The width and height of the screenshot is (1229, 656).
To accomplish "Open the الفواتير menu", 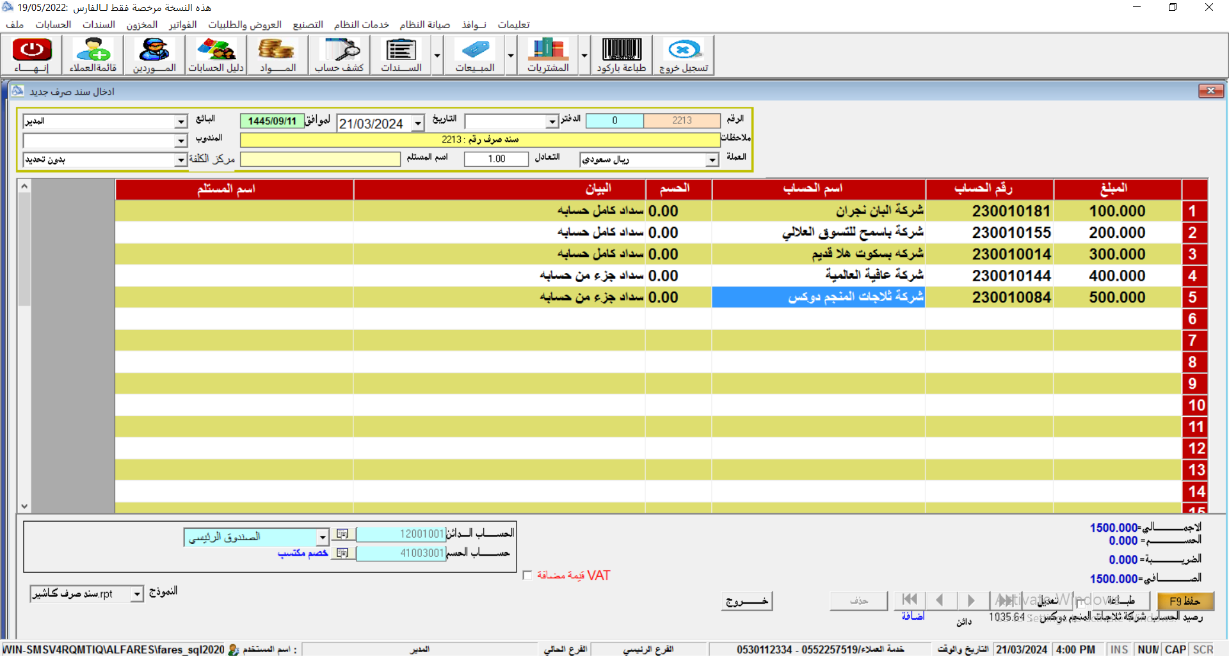I will click(x=182, y=24).
